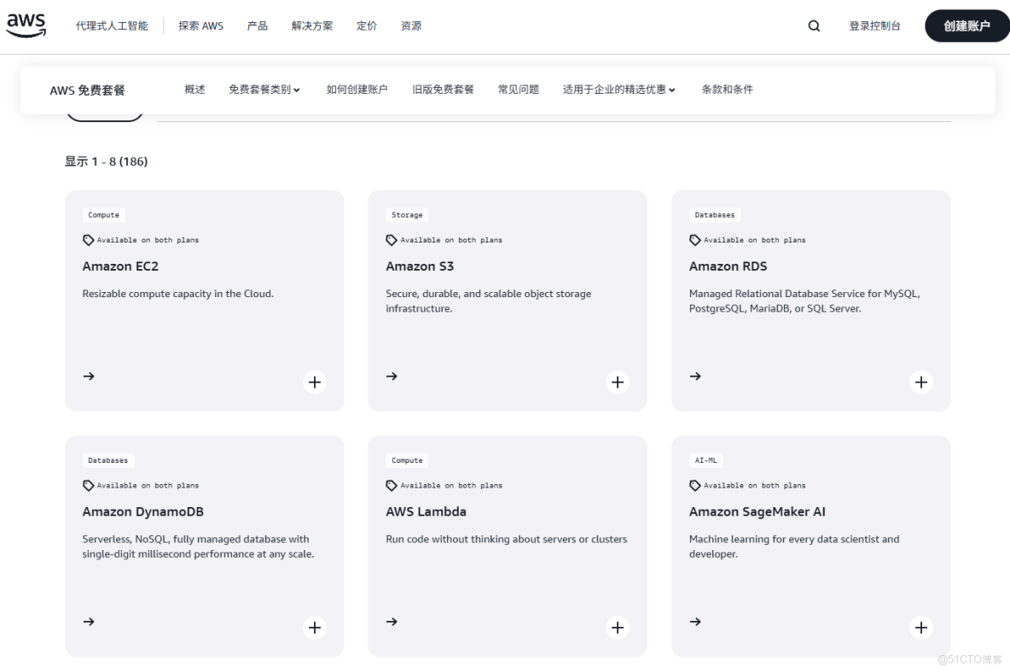
Task: Open the 产品 menu in the top navigation
Action: (x=257, y=26)
